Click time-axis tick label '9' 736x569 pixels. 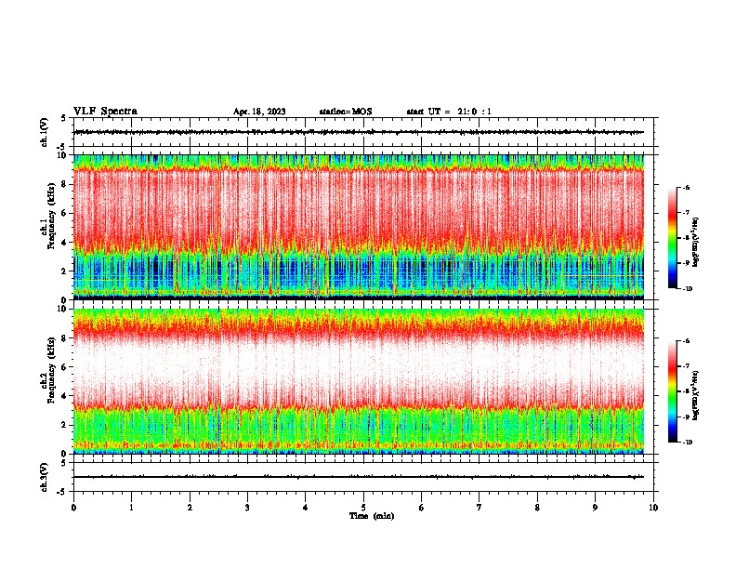[595, 508]
